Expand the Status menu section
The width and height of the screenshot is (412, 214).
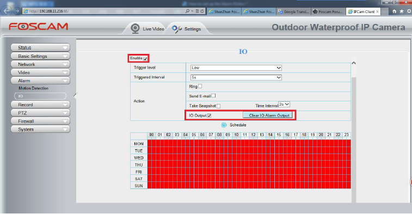(x=40, y=47)
